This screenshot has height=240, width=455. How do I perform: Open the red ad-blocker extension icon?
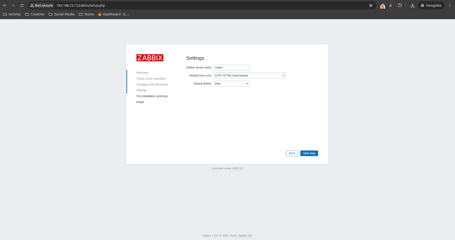tap(383, 6)
